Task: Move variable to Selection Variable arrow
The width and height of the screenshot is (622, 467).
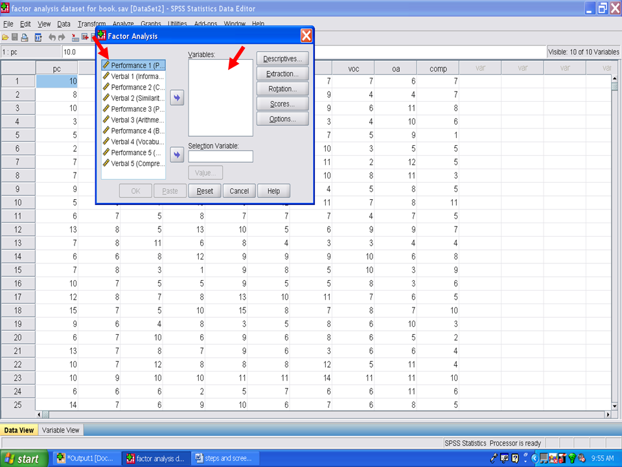Action: 177,155
